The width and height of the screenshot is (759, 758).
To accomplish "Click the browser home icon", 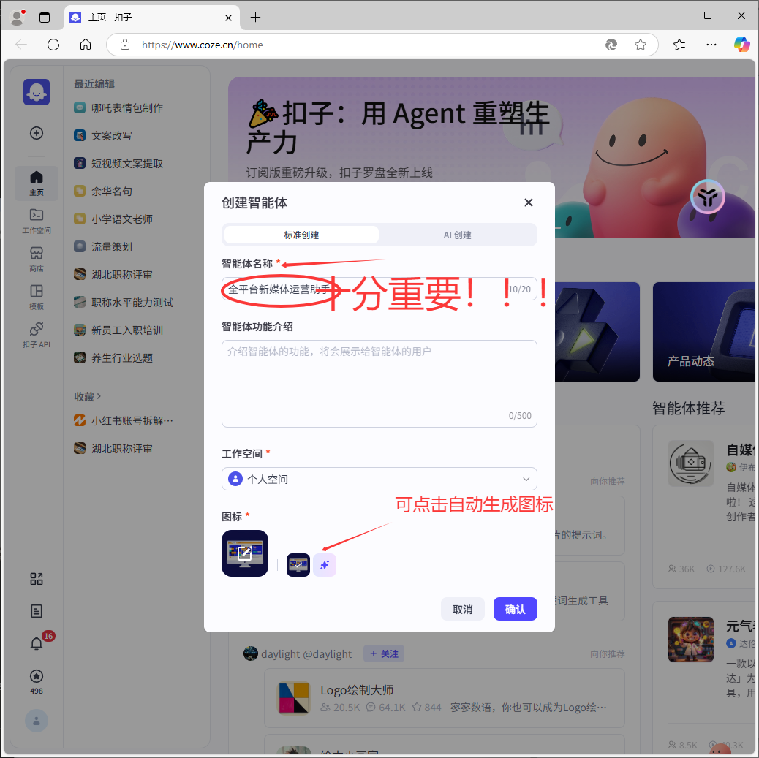I will coord(86,45).
